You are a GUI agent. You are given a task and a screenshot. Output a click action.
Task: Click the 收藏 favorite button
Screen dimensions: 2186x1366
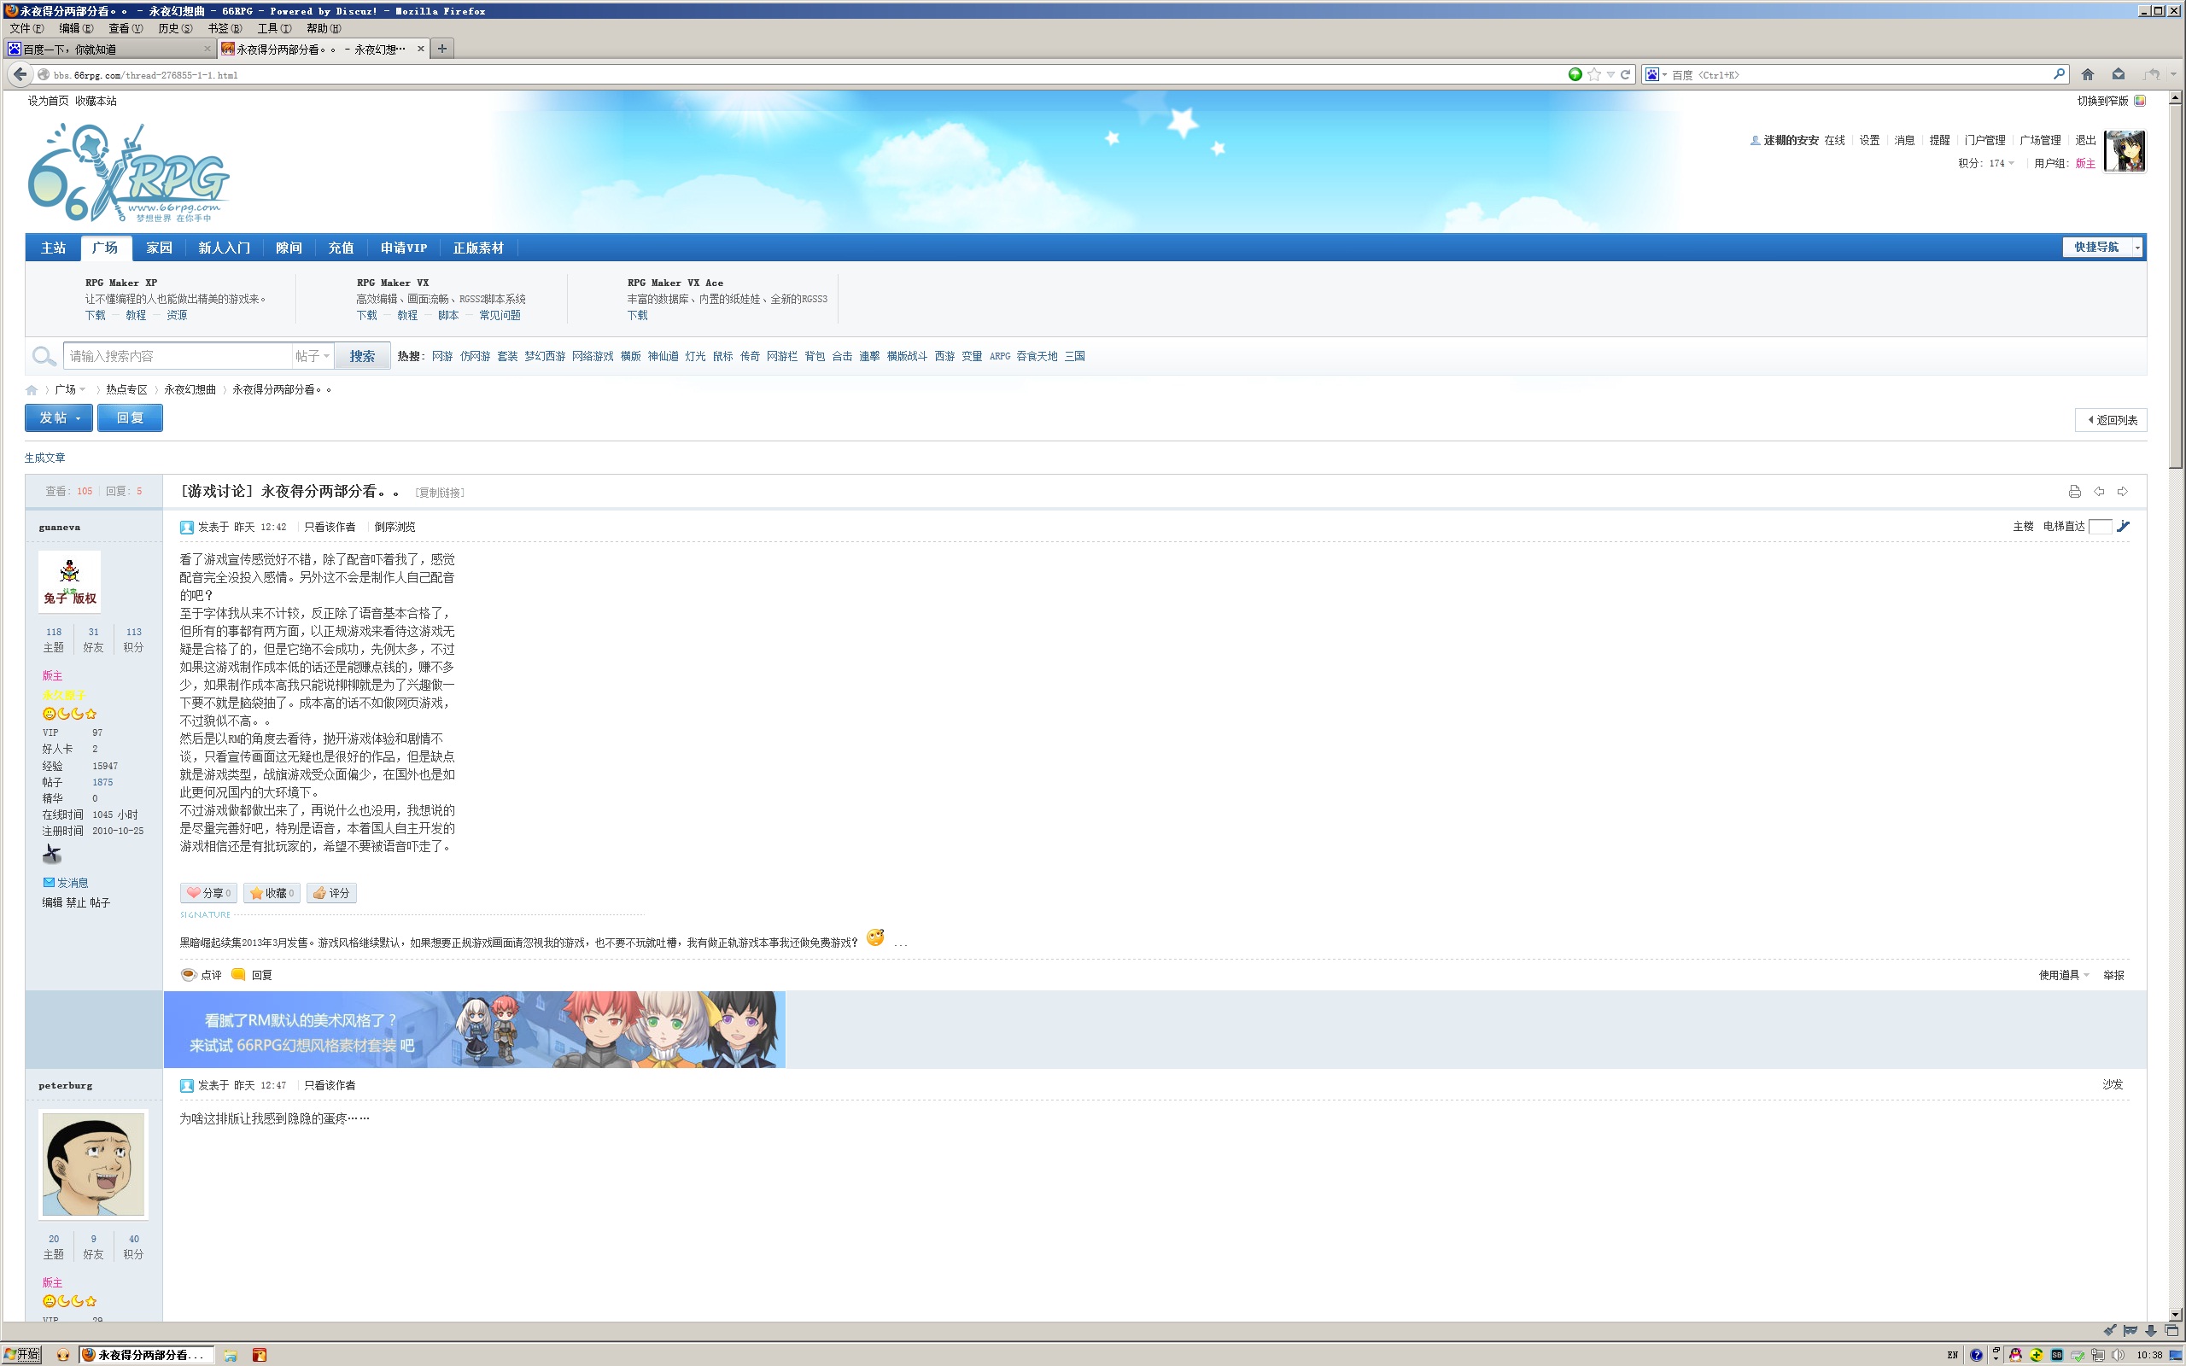(x=272, y=893)
